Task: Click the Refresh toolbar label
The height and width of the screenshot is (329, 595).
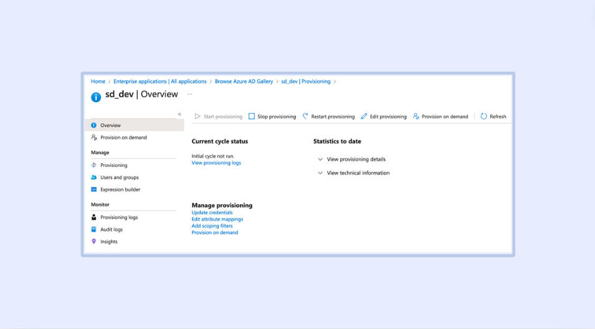Action: 498,117
